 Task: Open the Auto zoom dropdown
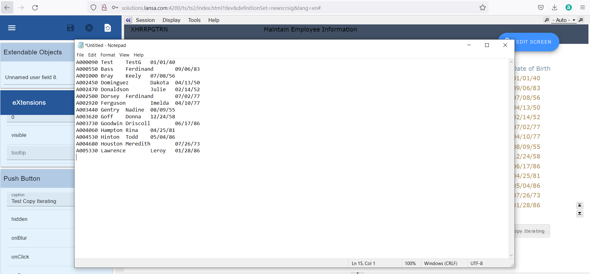(564, 20)
